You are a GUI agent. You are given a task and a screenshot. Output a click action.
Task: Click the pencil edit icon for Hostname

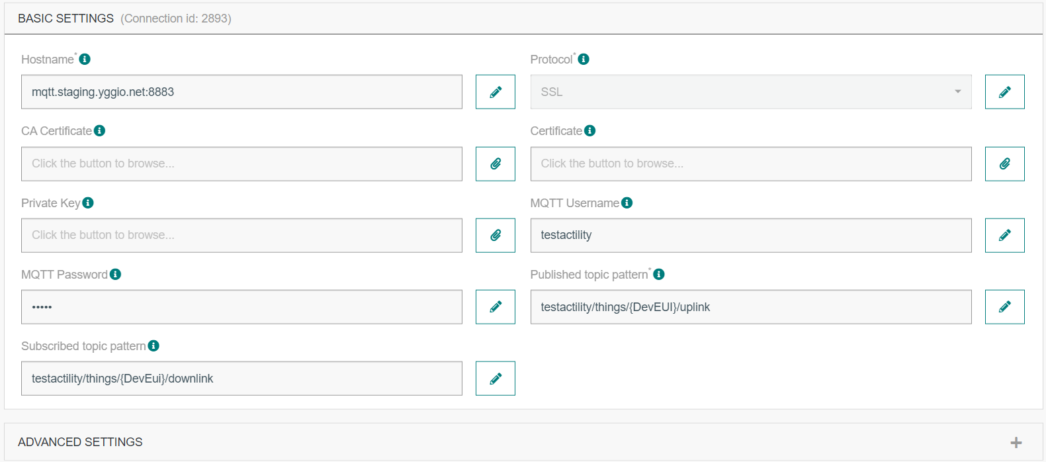pos(495,92)
